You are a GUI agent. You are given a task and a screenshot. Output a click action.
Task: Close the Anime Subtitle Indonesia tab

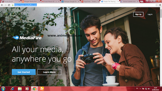pos(138,2)
